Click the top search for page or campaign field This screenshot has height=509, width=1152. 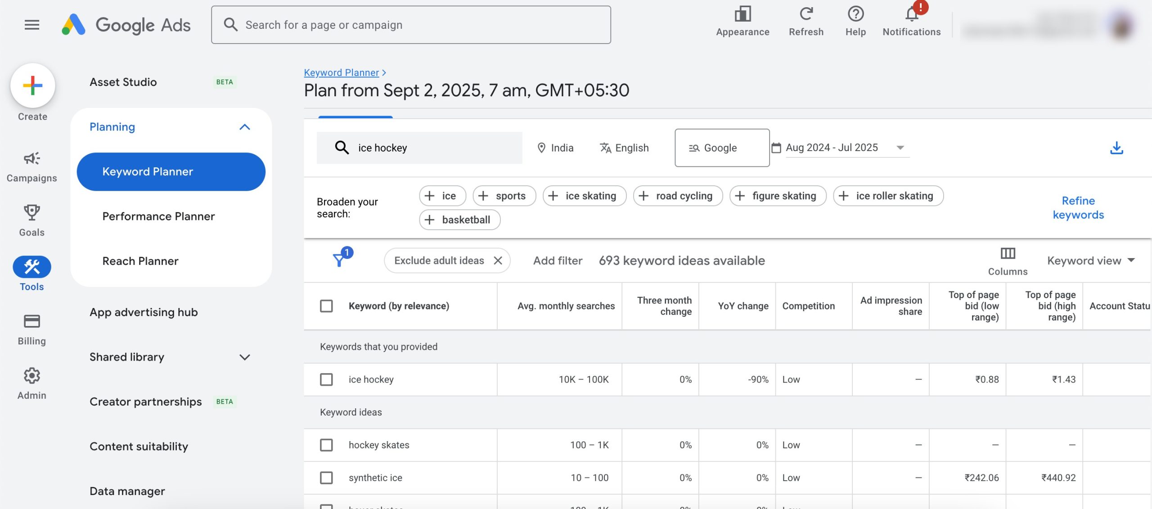(x=411, y=25)
